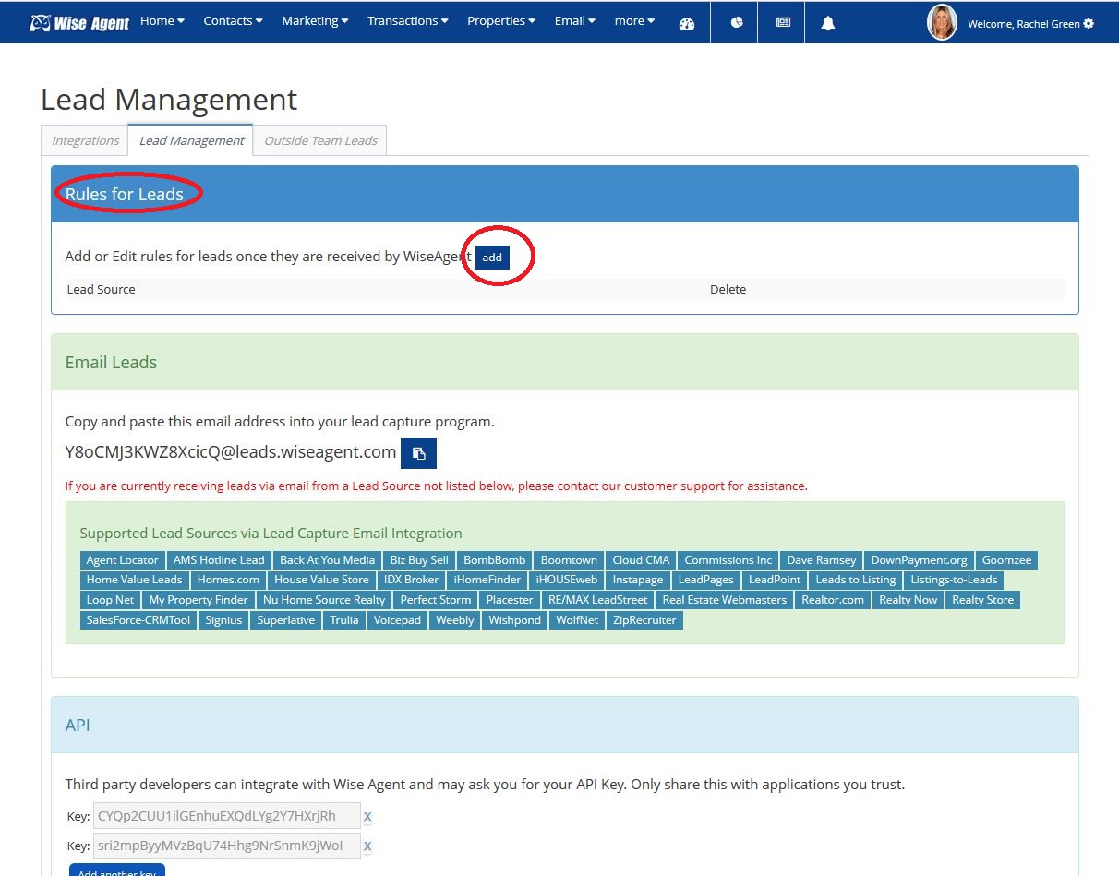
Task: Click the Real Estate Webmasters tag
Action: tap(725, 600)
